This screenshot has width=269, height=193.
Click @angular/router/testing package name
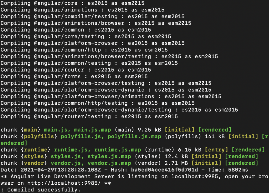73,116
